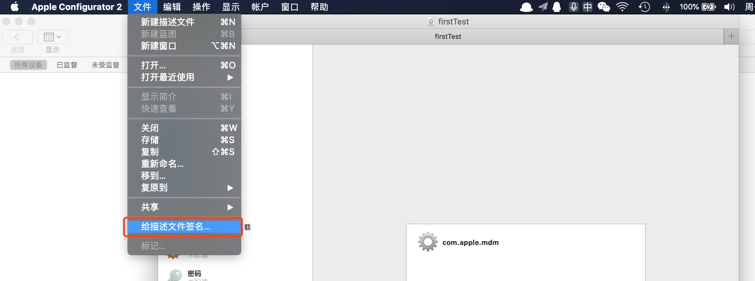Select 移到… menu entry
Image resolution: width=755 pixels, height=281 pixels.
[x=184, y=176]
